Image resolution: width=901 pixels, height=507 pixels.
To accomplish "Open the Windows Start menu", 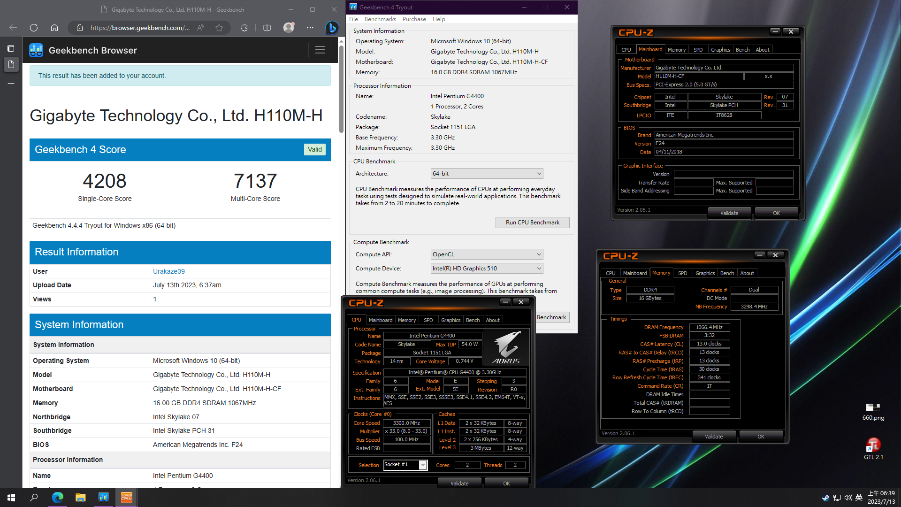I will [x=11, y=498].
